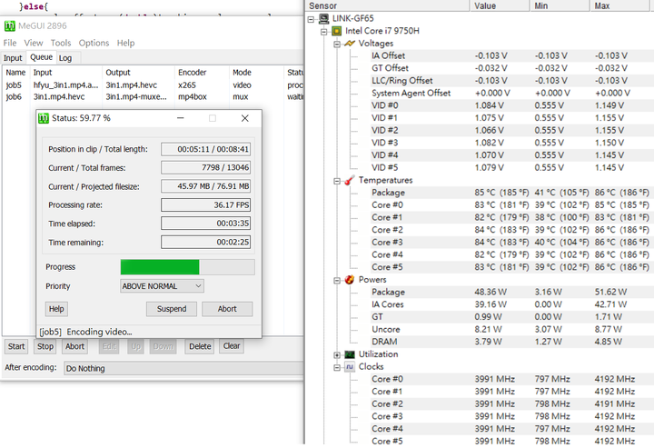Click the Sensor column header
654x448 pixels.
388,5
